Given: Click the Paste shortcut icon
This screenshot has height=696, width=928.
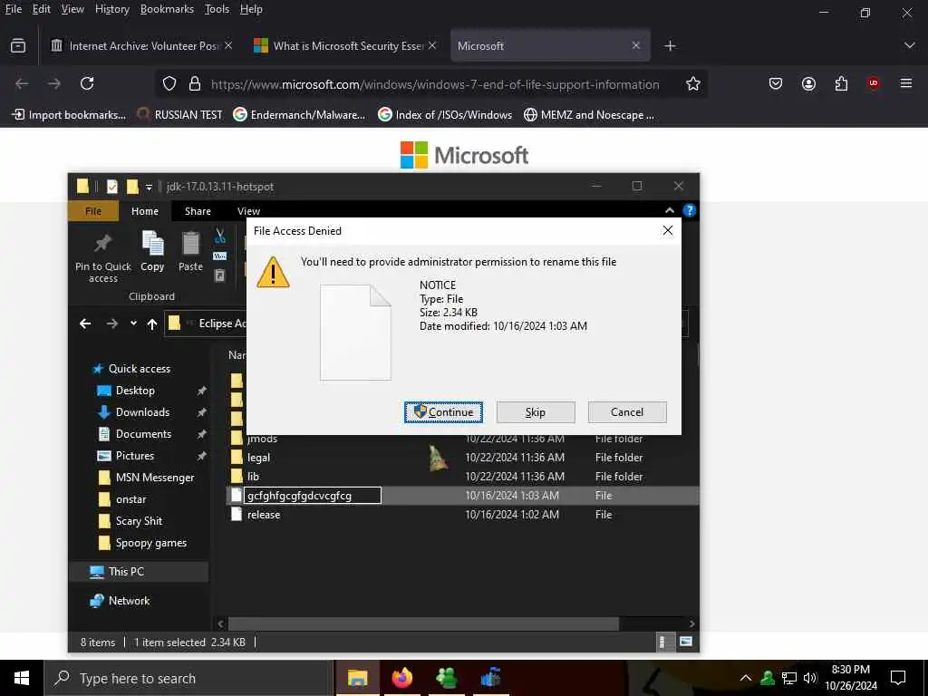Looking at the screenshot, I should [x=219, y=275].
